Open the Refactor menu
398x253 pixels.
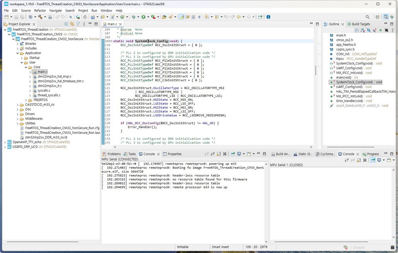[40, 10]
